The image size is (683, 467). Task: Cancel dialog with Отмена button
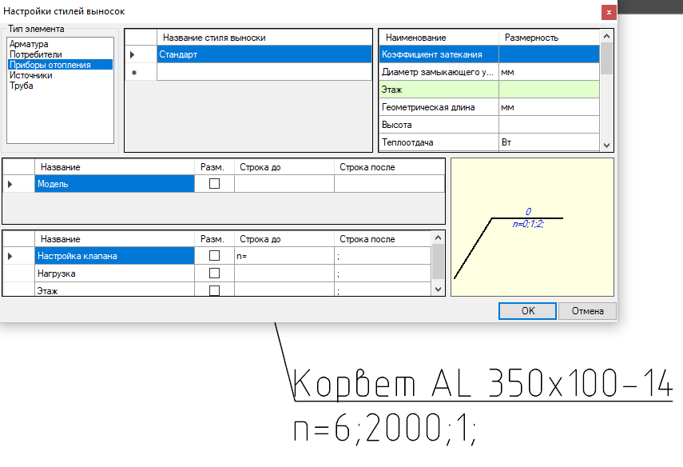click(587, 311)
